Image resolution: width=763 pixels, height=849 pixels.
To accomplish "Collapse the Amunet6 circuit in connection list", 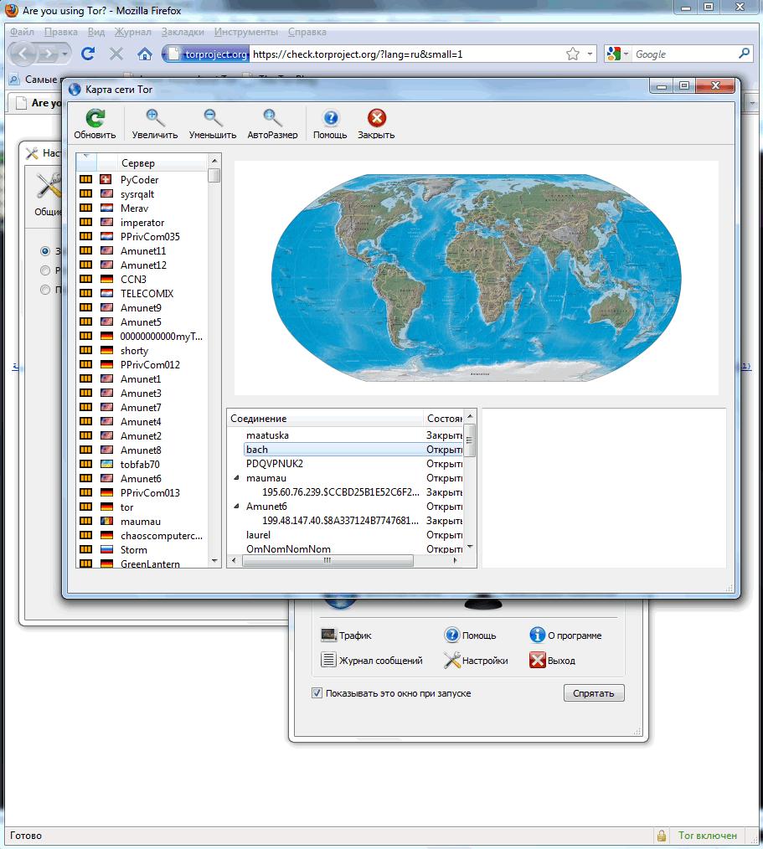I will (x=236, y=507).
